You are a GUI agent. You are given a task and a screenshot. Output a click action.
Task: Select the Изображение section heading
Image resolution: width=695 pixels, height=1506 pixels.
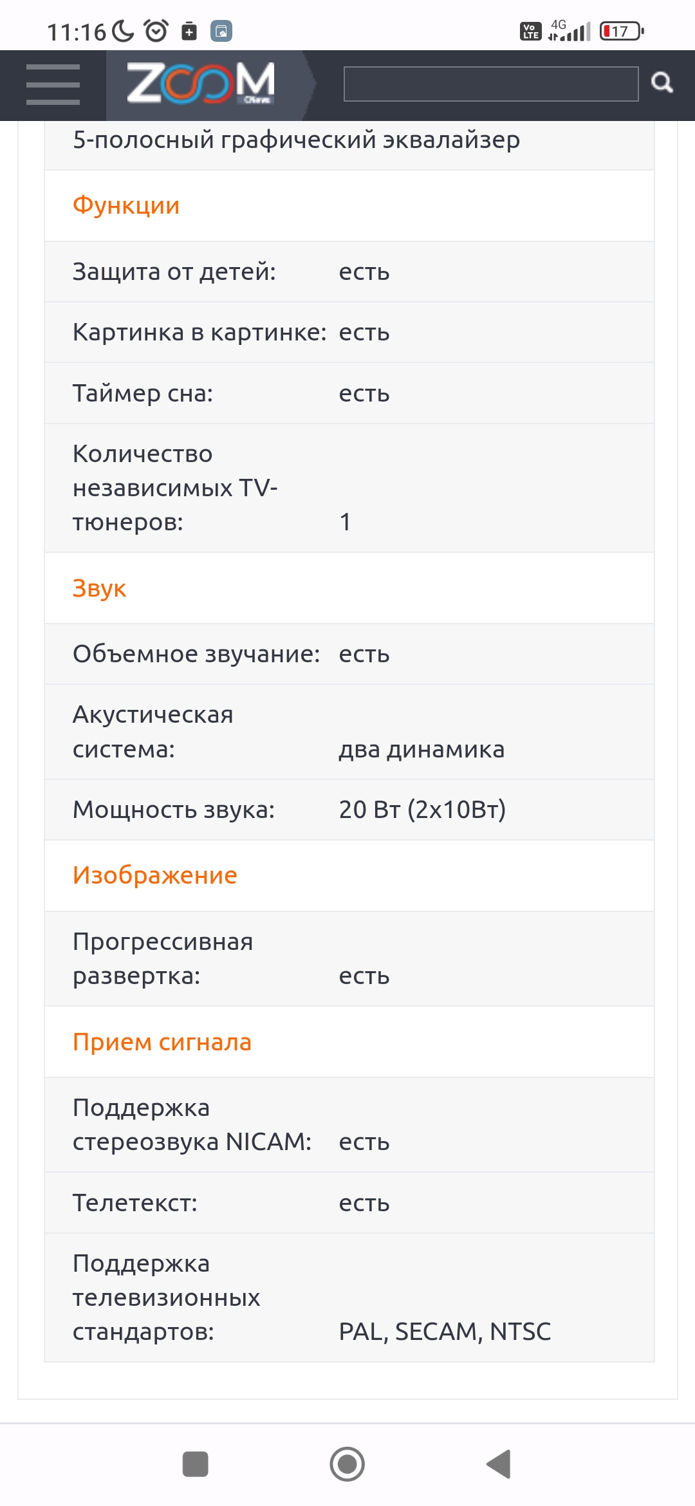click(156, 873)
